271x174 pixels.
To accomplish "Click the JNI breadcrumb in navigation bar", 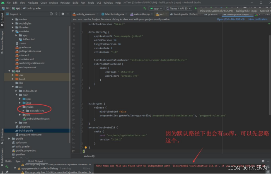I will tap(6, 8).
